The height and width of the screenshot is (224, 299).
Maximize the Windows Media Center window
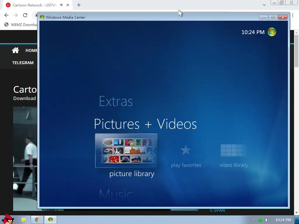(273, 17)
